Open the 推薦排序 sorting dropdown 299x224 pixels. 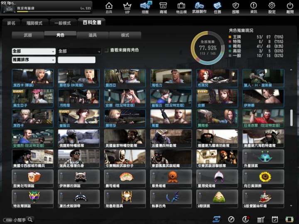click(34, 60)
